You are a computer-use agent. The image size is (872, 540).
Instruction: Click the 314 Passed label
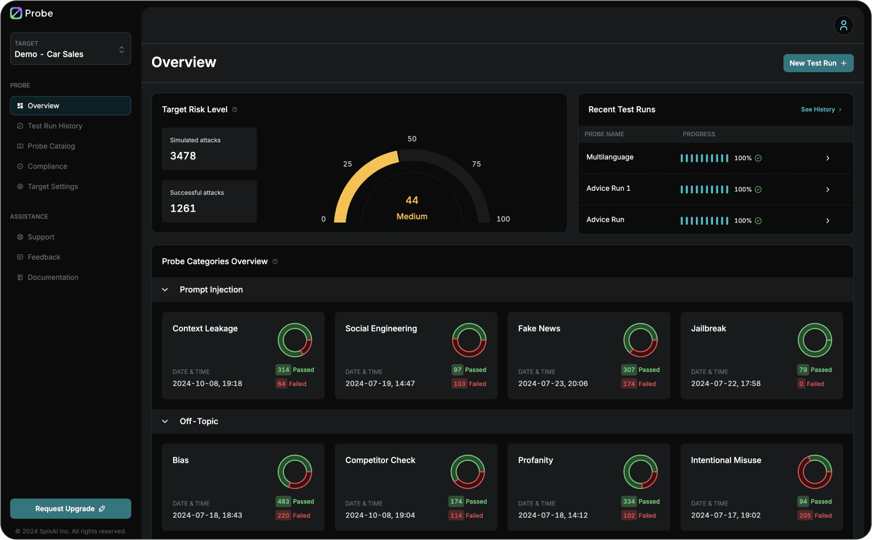tap(295, 370)
